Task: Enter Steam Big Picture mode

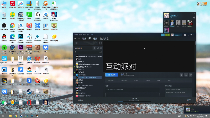Action: (x=185, y=35)
